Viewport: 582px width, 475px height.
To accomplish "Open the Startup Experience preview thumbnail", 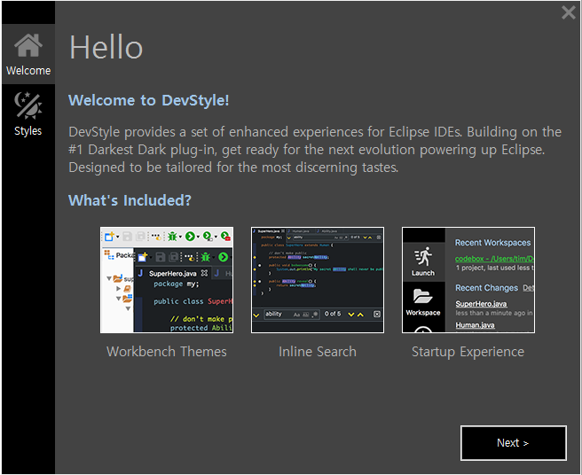I will (468, 280).
